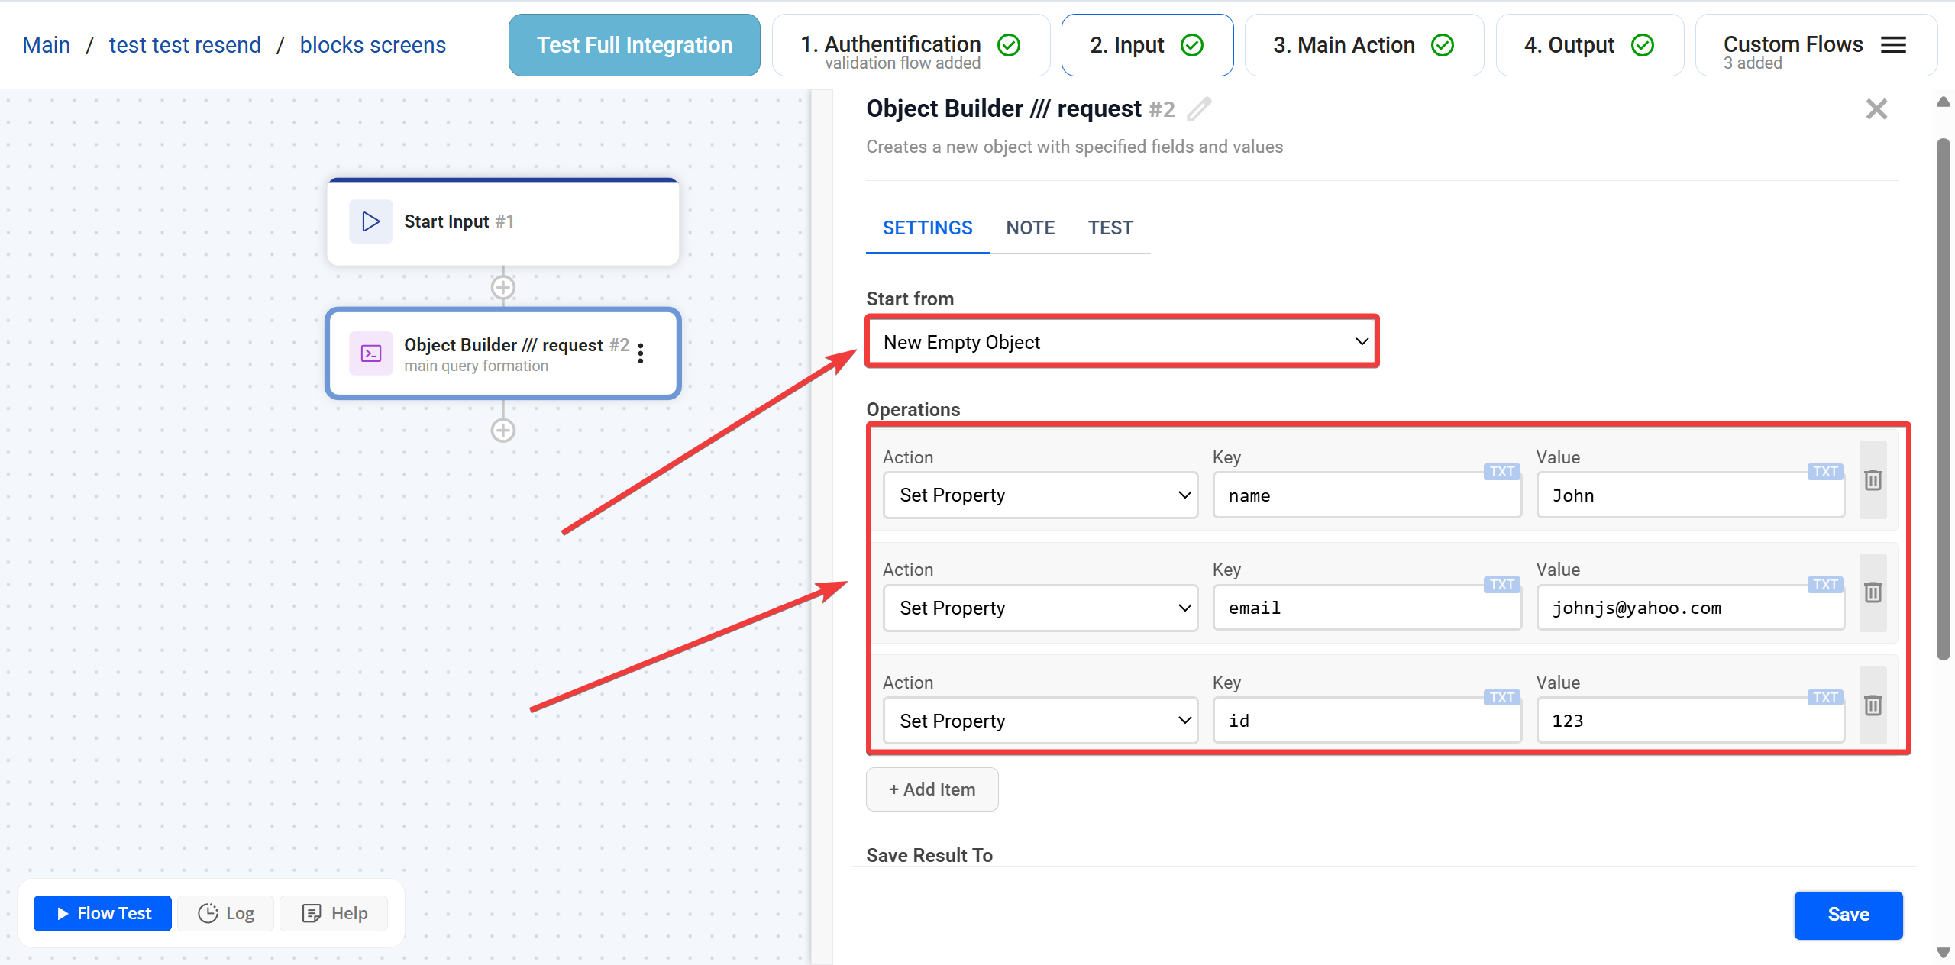Switch to the NOTE tab
The height and width of the screenshot is (965, 1955).
click(1030, 228)
